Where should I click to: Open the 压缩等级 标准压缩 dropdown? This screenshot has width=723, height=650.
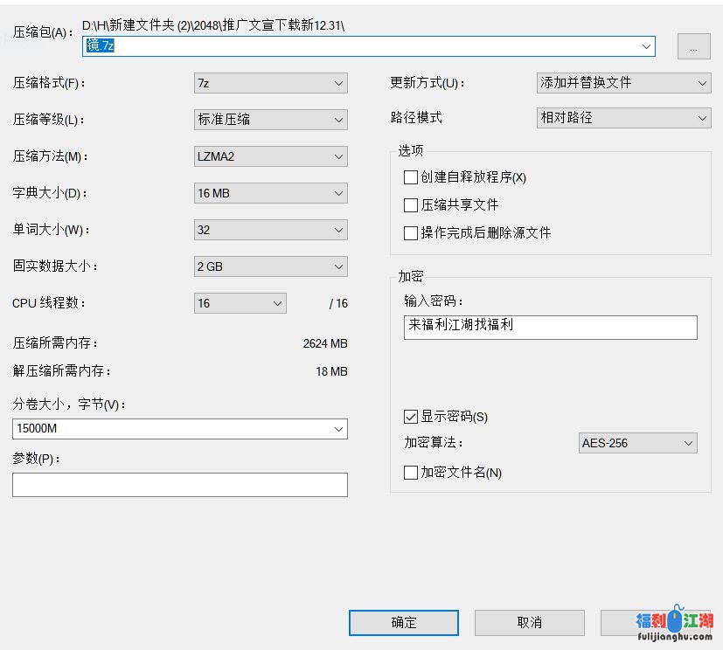pos(270,120)
